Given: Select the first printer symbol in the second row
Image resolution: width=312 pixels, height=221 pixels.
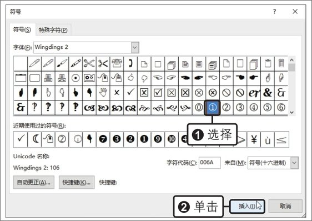Looking at the screenshot, I should (x=48, y=78).
